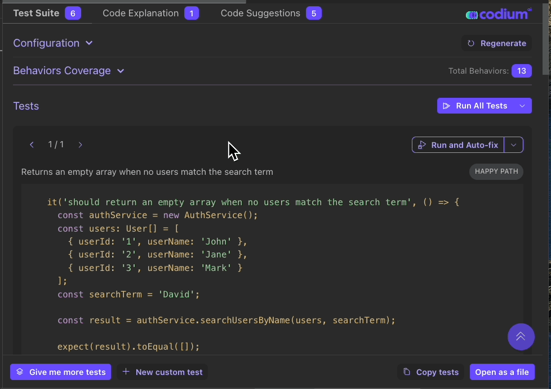This screenshot has width=551, height=389.
Task: Click the HAPPY PATH tag badge
Action: point(496,171)
